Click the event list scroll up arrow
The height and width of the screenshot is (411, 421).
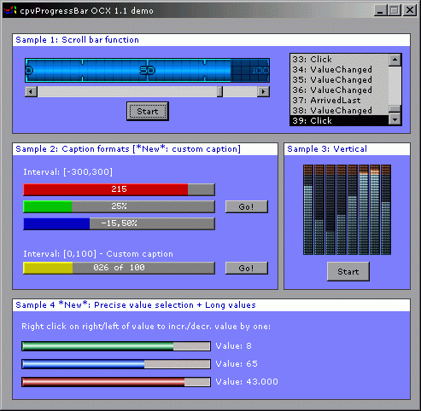coord(395,60)
